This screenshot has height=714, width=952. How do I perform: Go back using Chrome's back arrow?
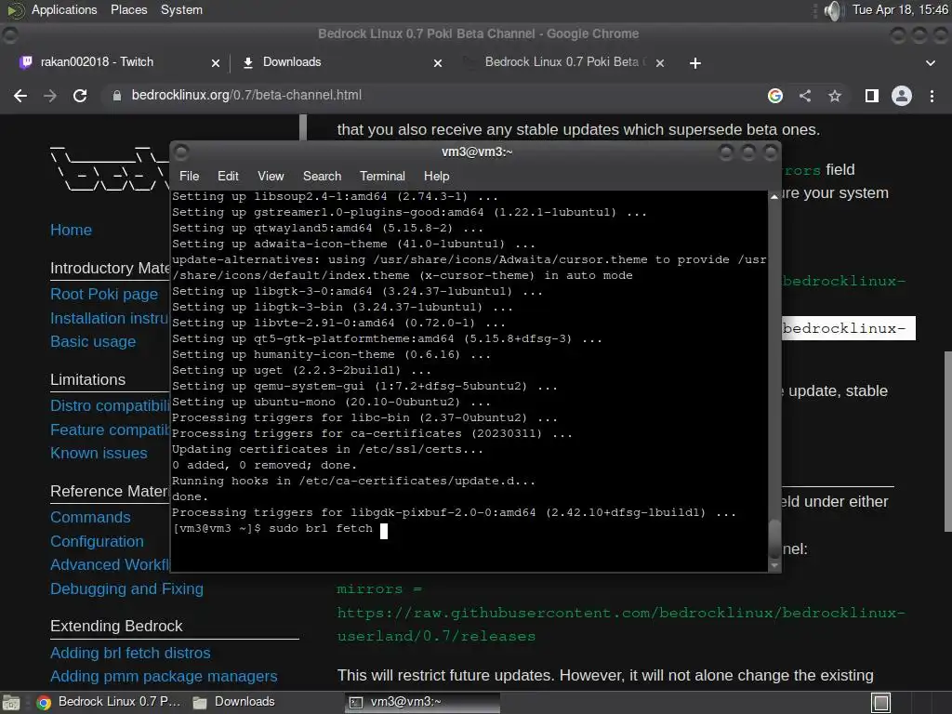20,96
